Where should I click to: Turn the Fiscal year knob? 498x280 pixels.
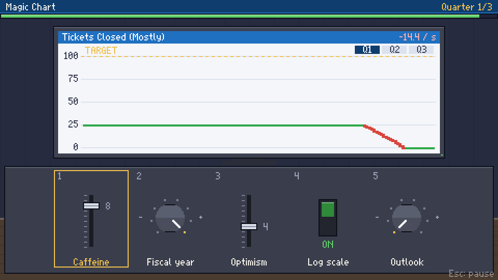(170, 218)
